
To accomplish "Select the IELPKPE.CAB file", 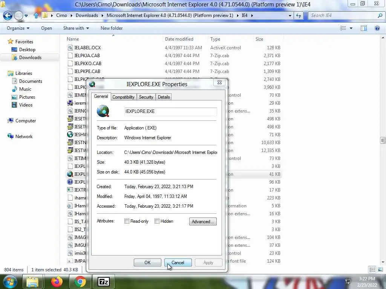I will [87, 71].
